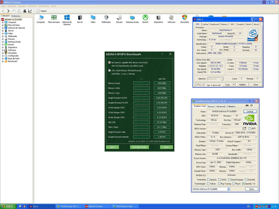Open the Server category icon
The width and height of the screenshot is (279, 209).
(80, 19)
